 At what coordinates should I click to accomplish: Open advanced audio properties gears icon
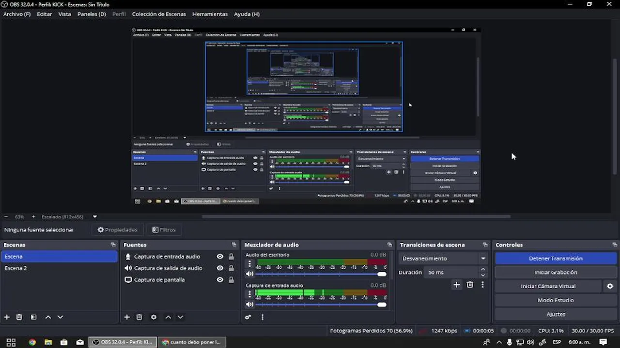pos(248,317)
